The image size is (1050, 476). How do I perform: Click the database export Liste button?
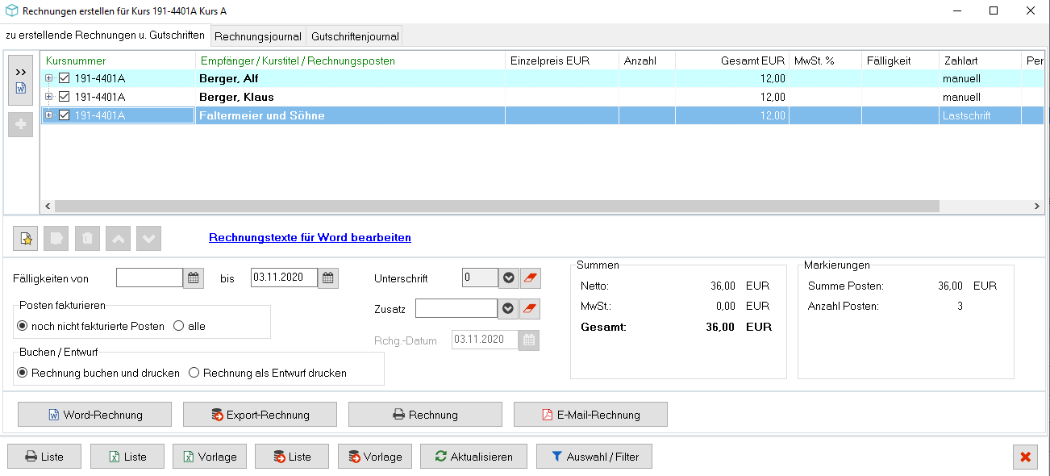click(292, 457)
